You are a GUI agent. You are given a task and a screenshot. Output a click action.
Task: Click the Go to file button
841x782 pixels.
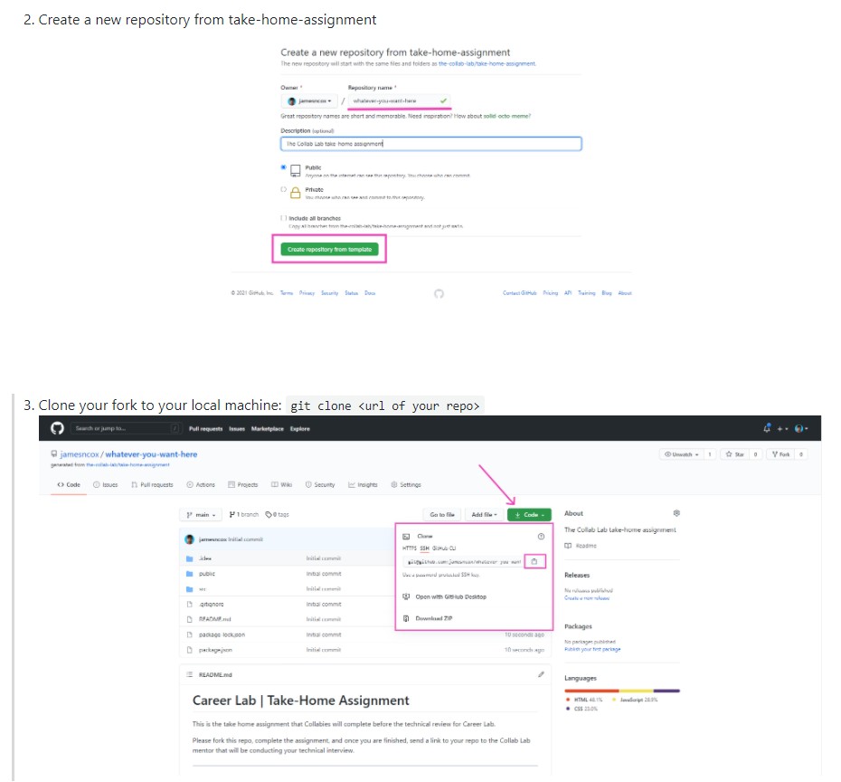click(442, 515)
